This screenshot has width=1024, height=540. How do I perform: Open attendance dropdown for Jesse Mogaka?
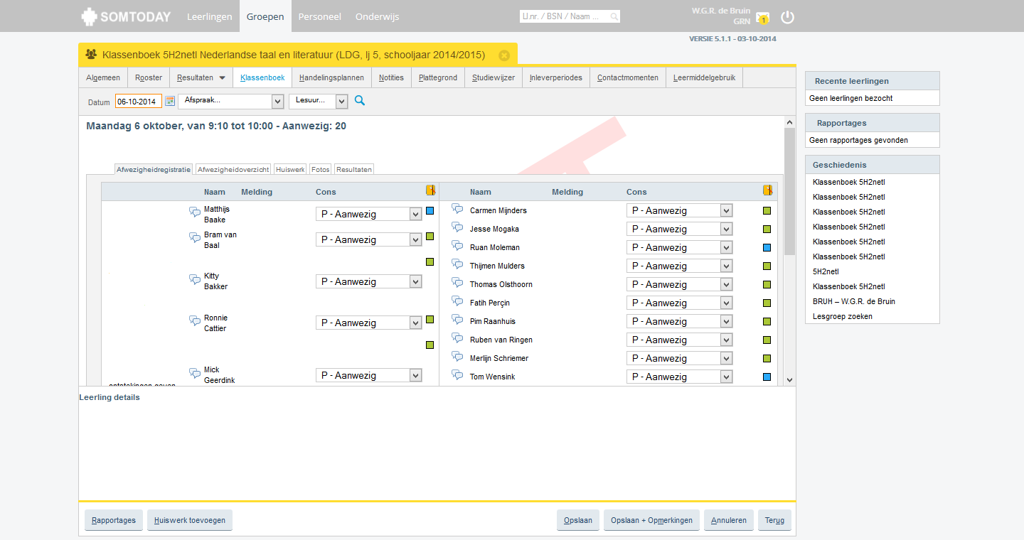click(679, 229)
